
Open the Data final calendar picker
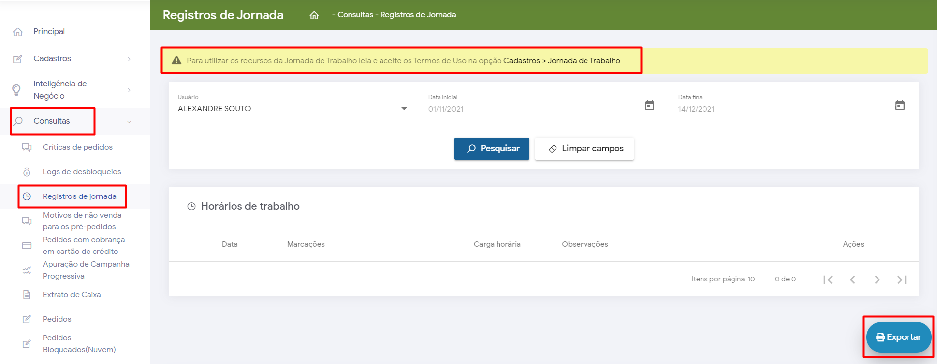(900, 105)
